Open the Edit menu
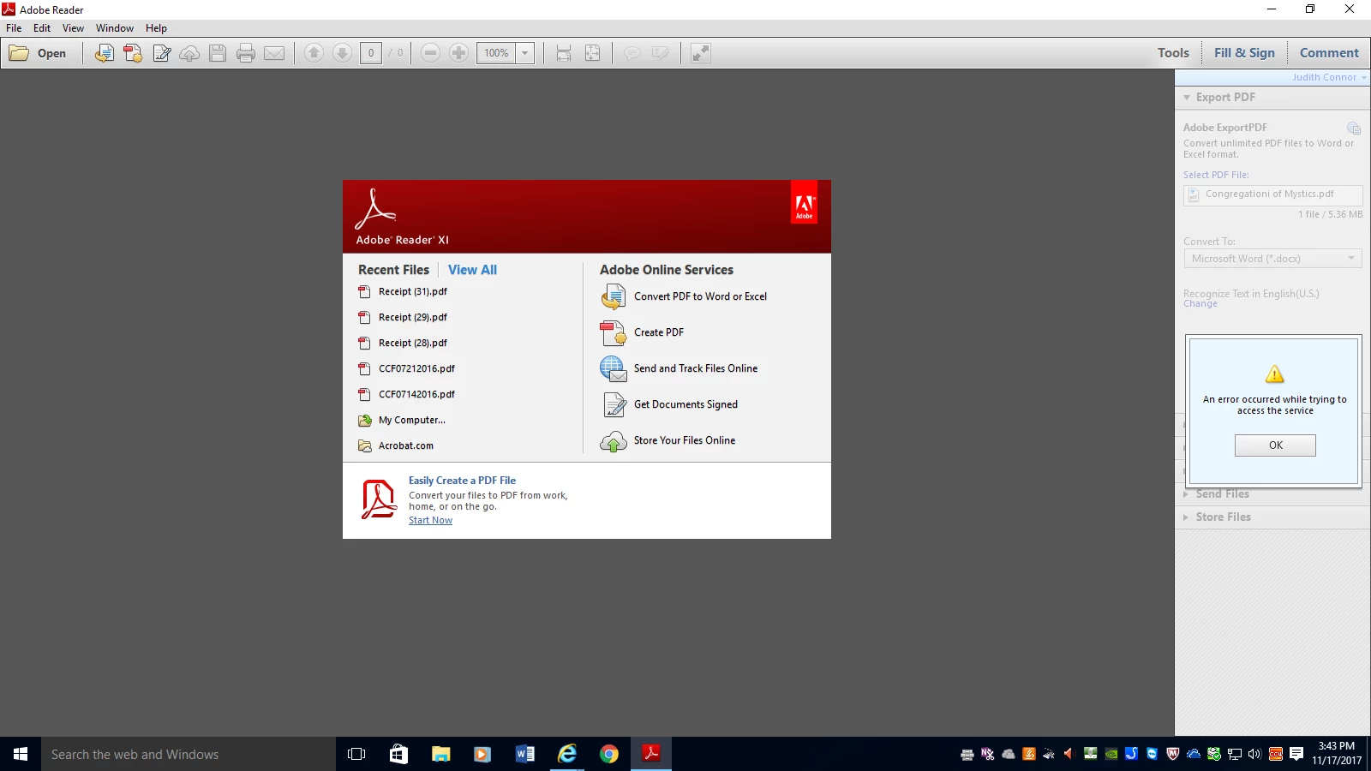The width and height of the screenshot is (1371, 771). (42, 28)
